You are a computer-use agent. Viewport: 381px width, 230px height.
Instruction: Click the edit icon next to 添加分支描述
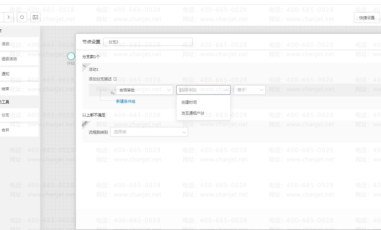click(115, 79)
